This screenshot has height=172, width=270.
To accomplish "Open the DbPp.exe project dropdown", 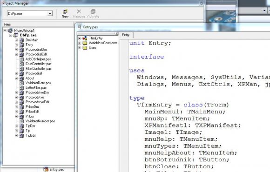I will click(50, 13).
